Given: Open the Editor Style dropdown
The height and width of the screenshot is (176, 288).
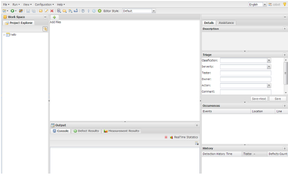Looking at the screenshot, I should pyautogui.click(x=154, y=11).
